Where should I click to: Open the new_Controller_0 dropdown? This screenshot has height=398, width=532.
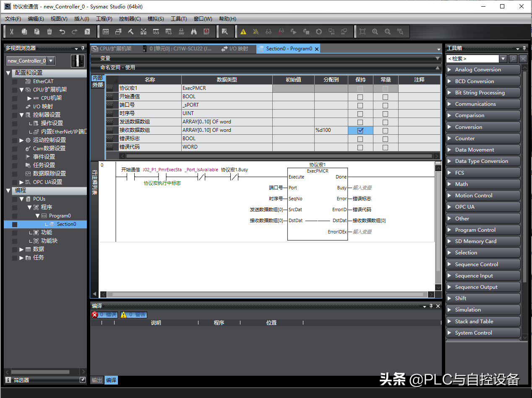[x=31, y=61]
